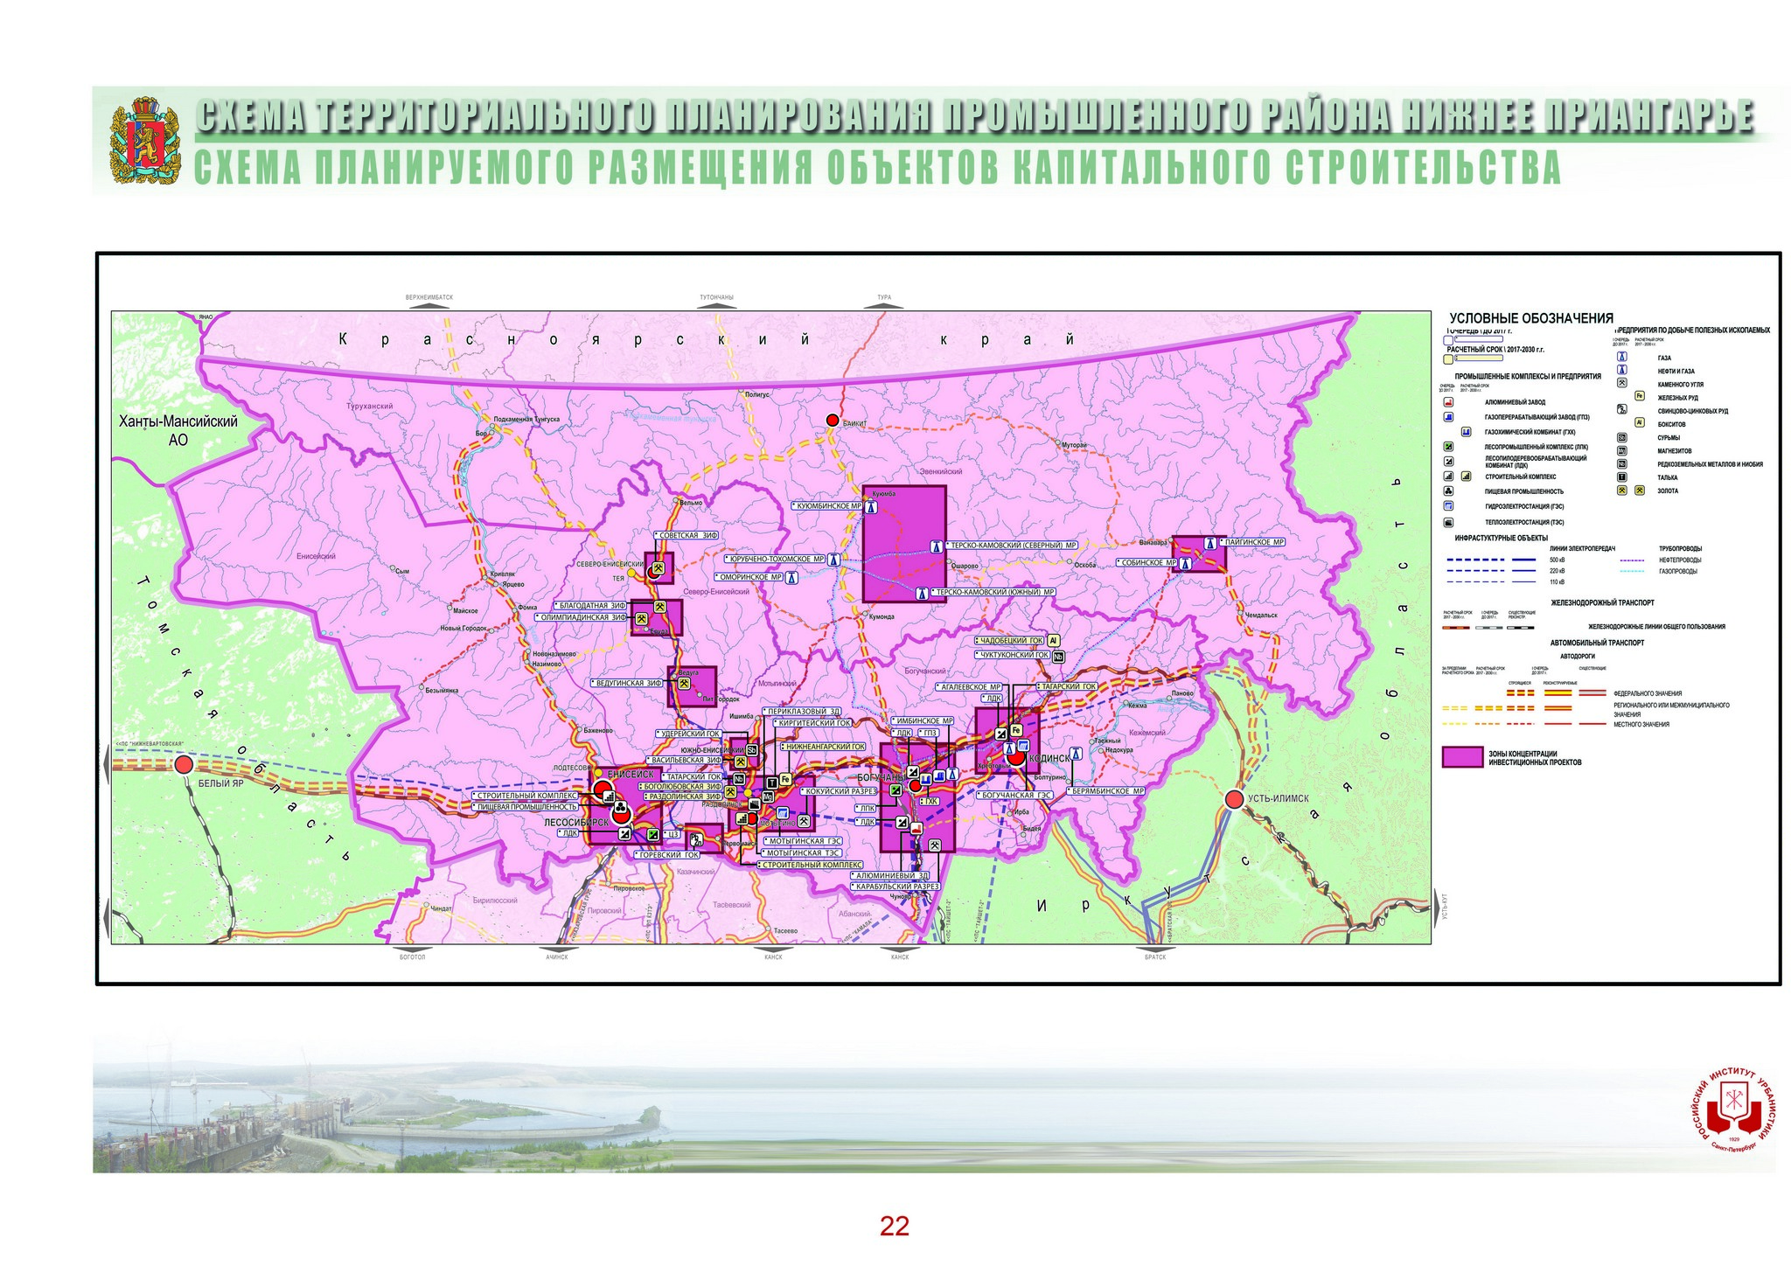Click the Юрубчено-Тохомское МР label
1791x1266 pixels.
click(775, 559)
